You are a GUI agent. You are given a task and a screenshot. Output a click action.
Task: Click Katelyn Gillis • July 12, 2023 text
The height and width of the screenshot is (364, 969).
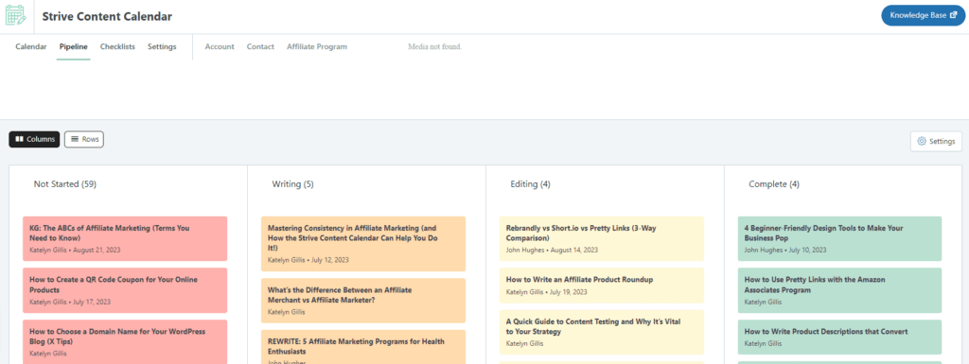click(308, 260)
